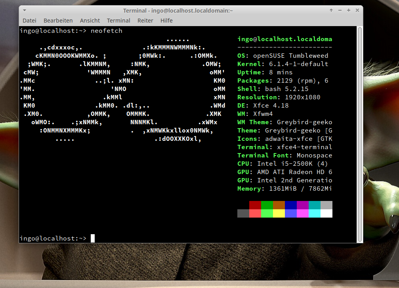Open the Ansicht menu

point(90,20)
